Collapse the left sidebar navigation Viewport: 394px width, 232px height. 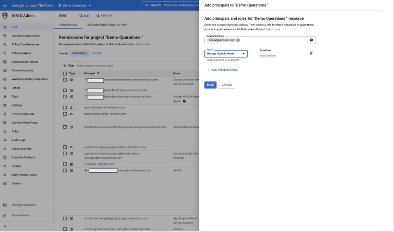[x=5, y=226]
